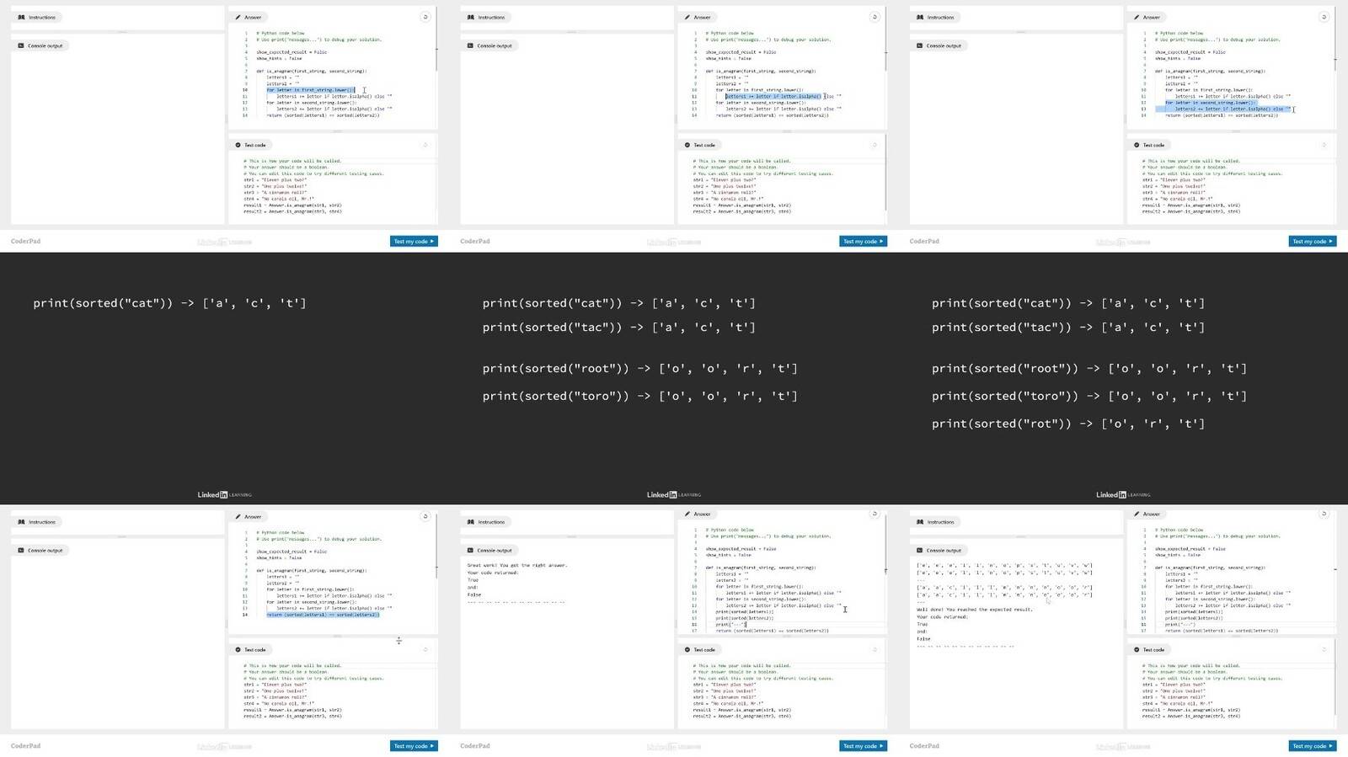Reset Answer code in frame with line 14 highlighted
Screen dimensions: 1348x757
click(x=425, y=516)
